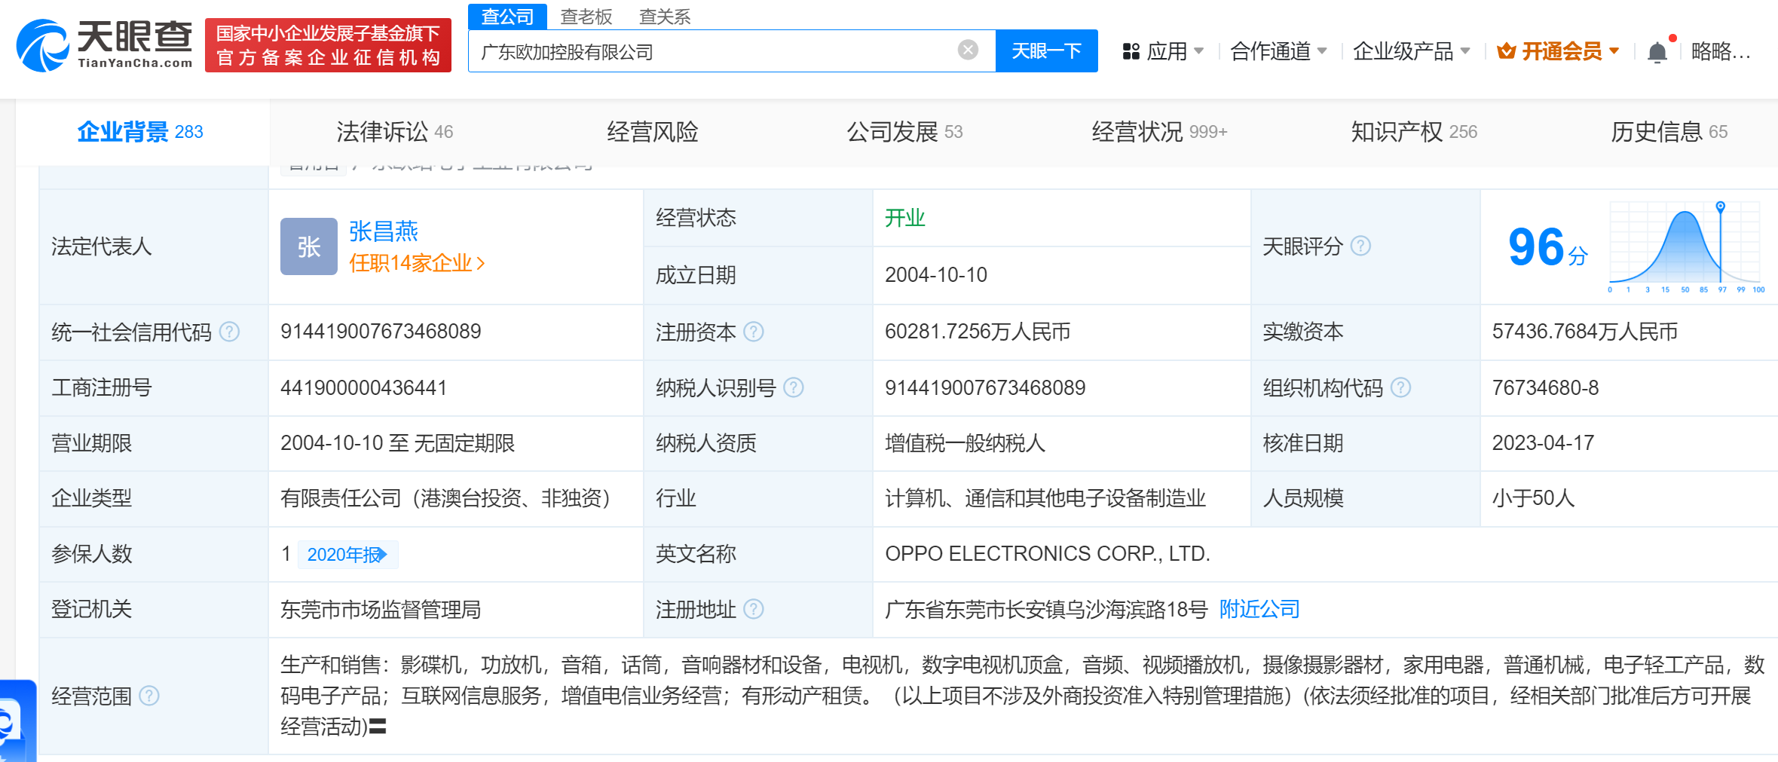Expand the 企业级产品 dropdown
This screenshot has width=1778, height=762.
(1410, 51)
